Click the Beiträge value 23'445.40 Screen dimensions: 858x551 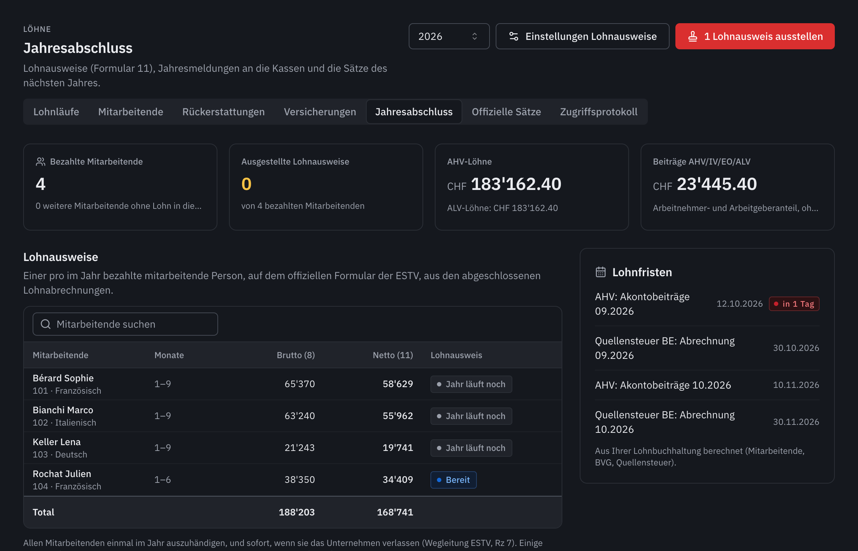717,184
